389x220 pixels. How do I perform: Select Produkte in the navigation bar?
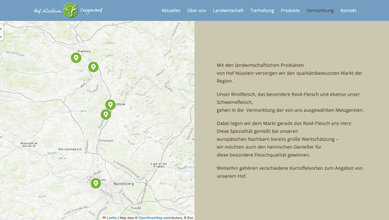[290, 10]
